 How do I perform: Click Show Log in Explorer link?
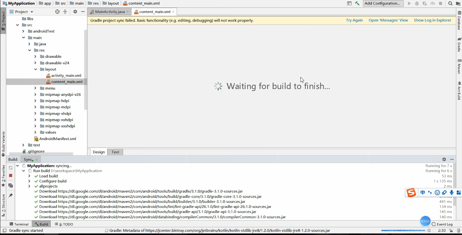point(432,20)
